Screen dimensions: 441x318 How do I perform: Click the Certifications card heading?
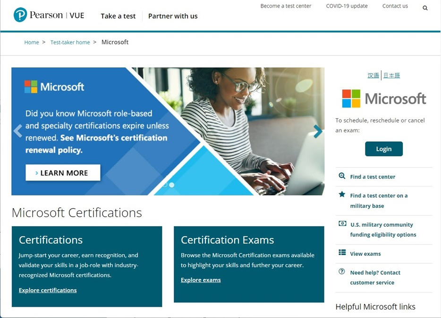[51, 240]
